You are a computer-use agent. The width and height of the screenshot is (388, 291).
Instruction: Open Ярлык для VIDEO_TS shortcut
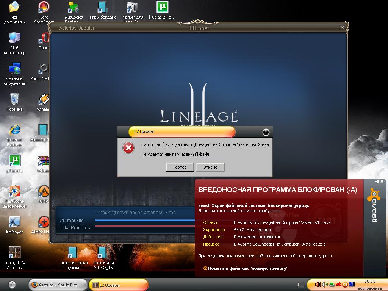[103, 258]
